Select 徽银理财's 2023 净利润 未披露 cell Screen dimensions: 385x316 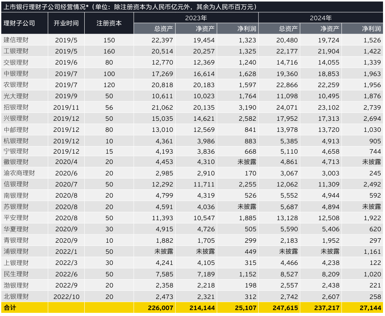pyautogui.click(x=247, y=162)
